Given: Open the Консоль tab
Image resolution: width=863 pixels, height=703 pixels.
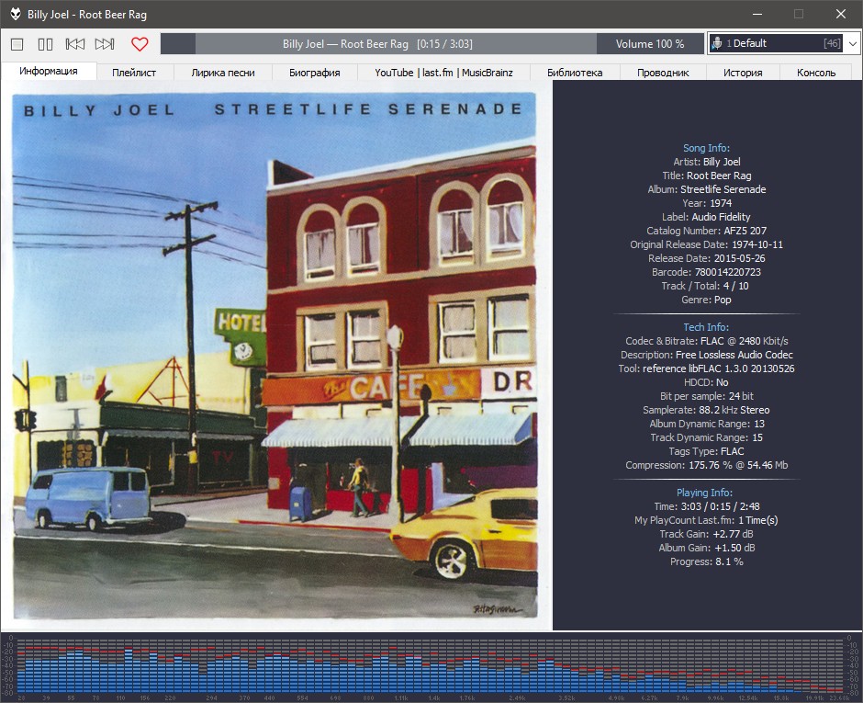Looking at the screenshot, I should point(816,73).
